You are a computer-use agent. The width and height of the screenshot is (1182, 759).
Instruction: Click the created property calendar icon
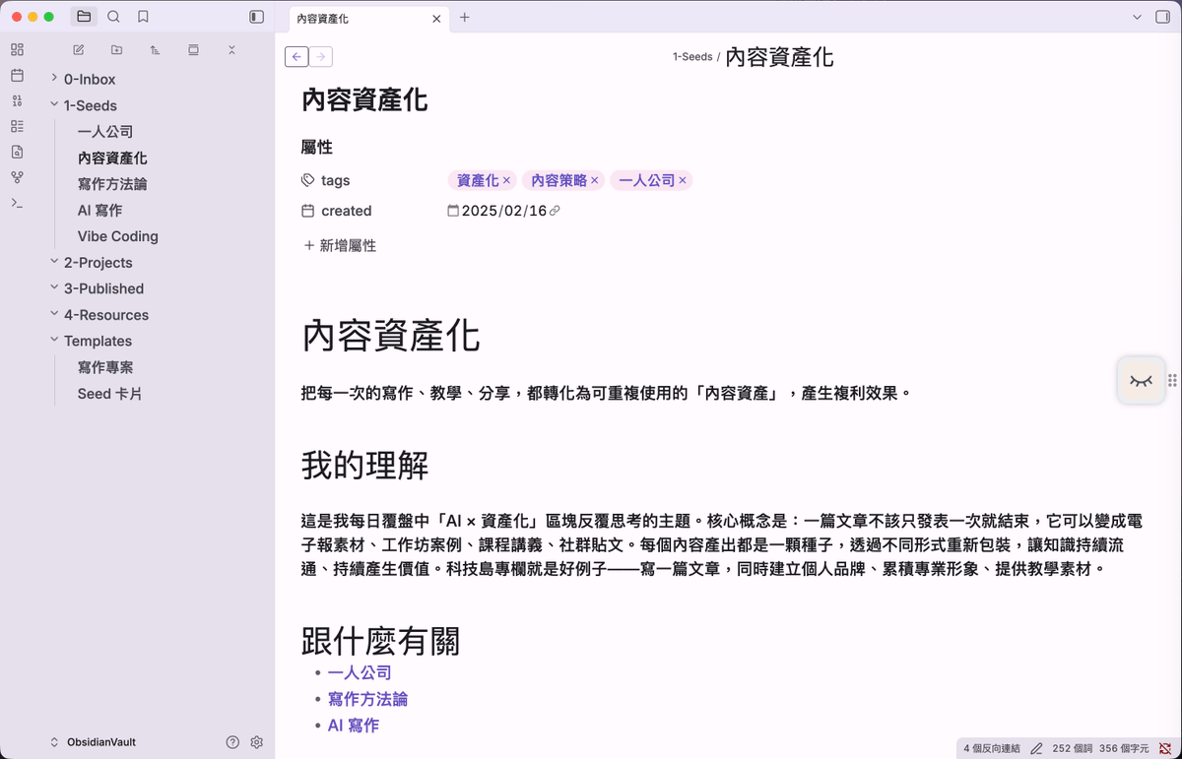(308, 211)
